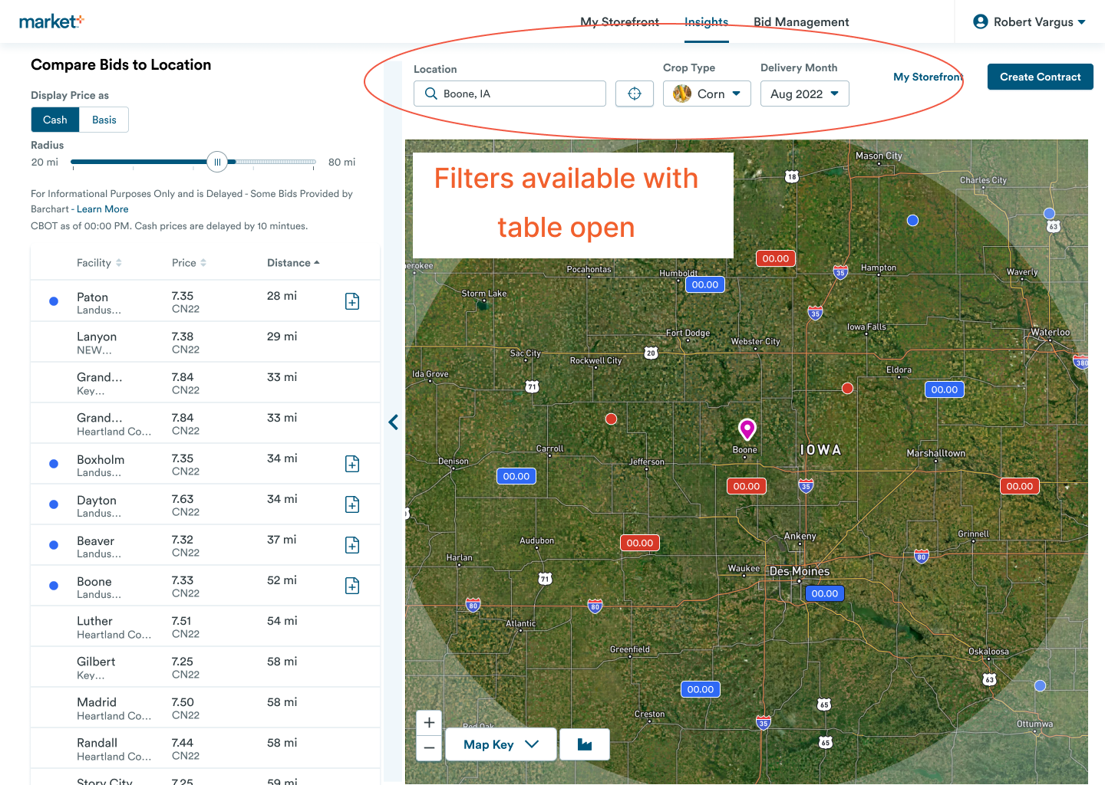This screenshot has height=785, width=1105.
Task: Click the Learn More link
Action: 103,209
